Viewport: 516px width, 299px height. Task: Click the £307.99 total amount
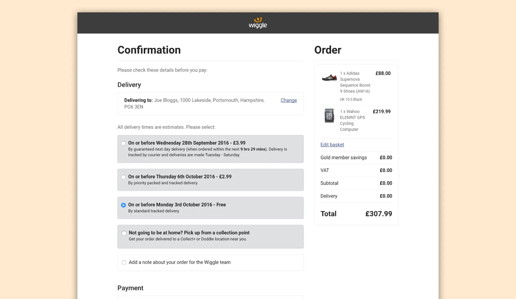pyautogui.click(x=378, y=214)
